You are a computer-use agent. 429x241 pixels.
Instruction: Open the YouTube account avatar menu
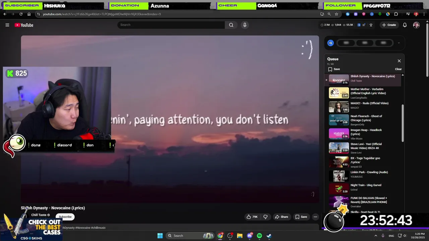point(416,25)
